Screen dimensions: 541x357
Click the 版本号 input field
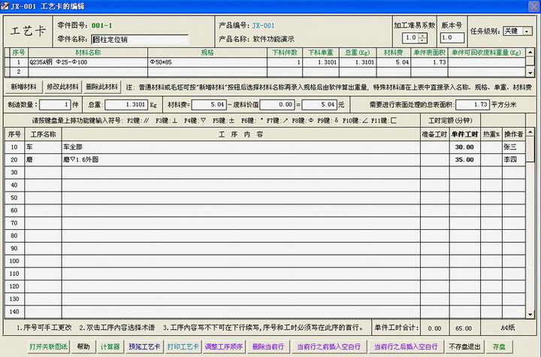coord(452,38)
